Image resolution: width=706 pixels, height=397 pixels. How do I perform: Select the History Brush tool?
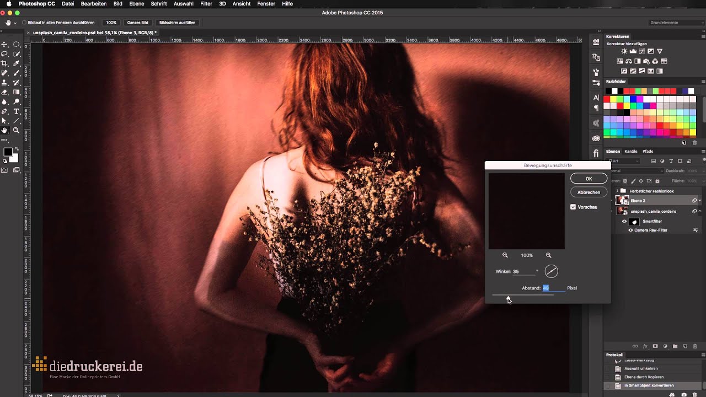[17, 83]
